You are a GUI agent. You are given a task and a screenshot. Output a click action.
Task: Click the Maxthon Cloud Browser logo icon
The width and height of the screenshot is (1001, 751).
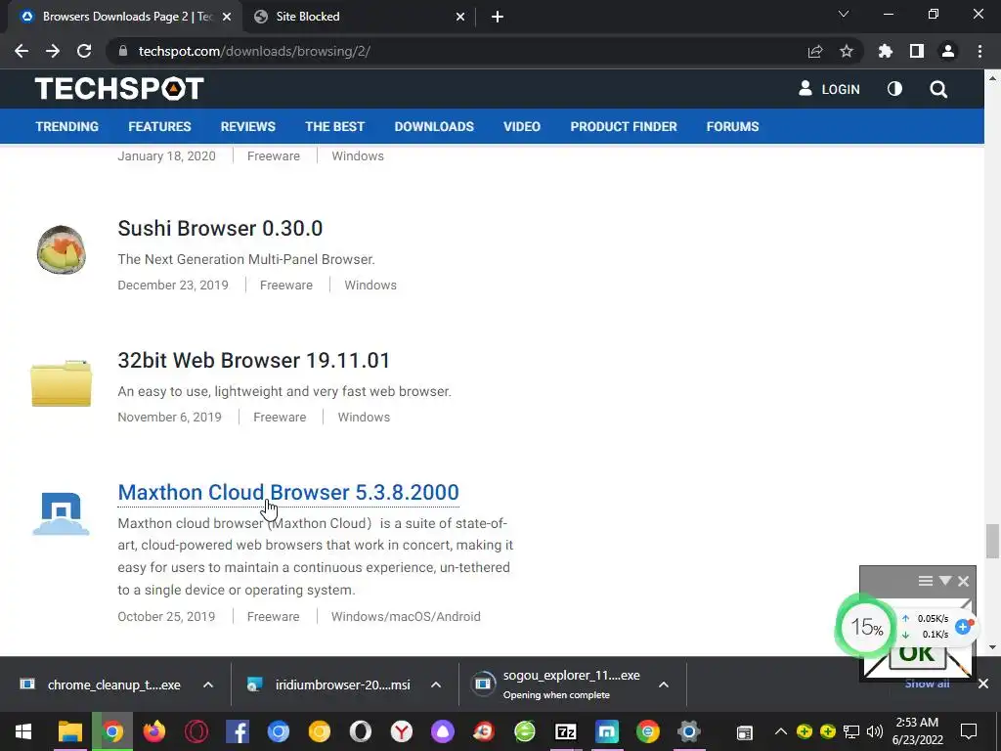[x=62, y=512]
